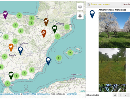Screen dimensions: 130x100
Task: Open the Humanitarian attribution link
Action: click(71, 94)
